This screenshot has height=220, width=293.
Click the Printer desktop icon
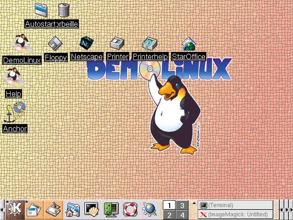click(x=117, y=44)
